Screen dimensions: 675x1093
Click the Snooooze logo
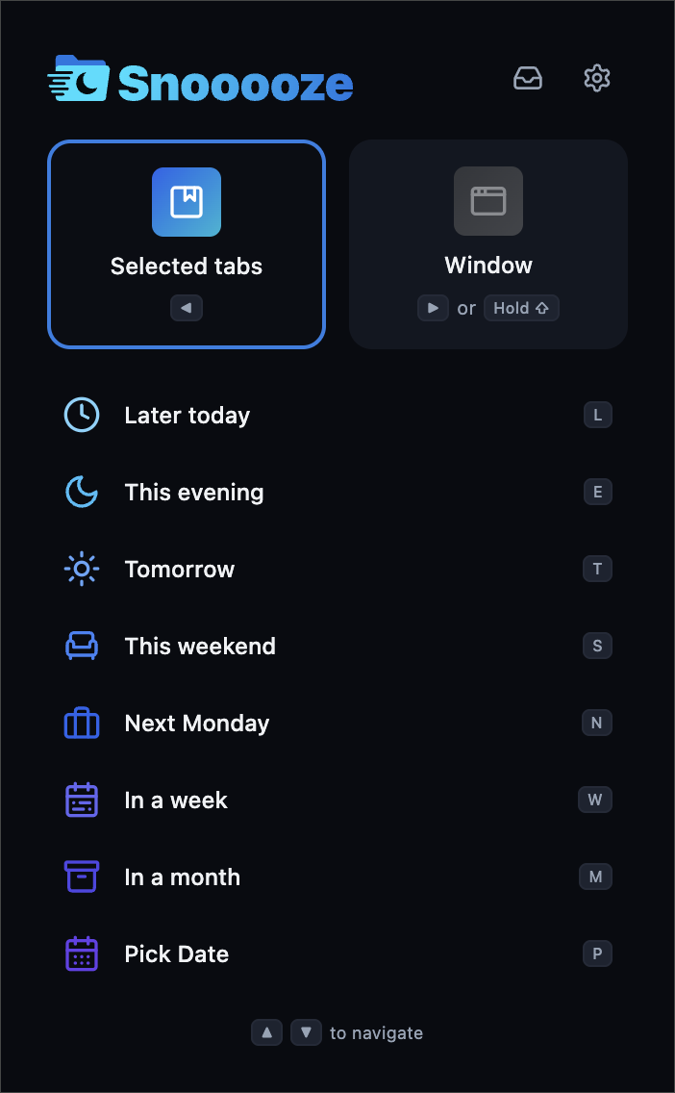click(x=199, y=81)
